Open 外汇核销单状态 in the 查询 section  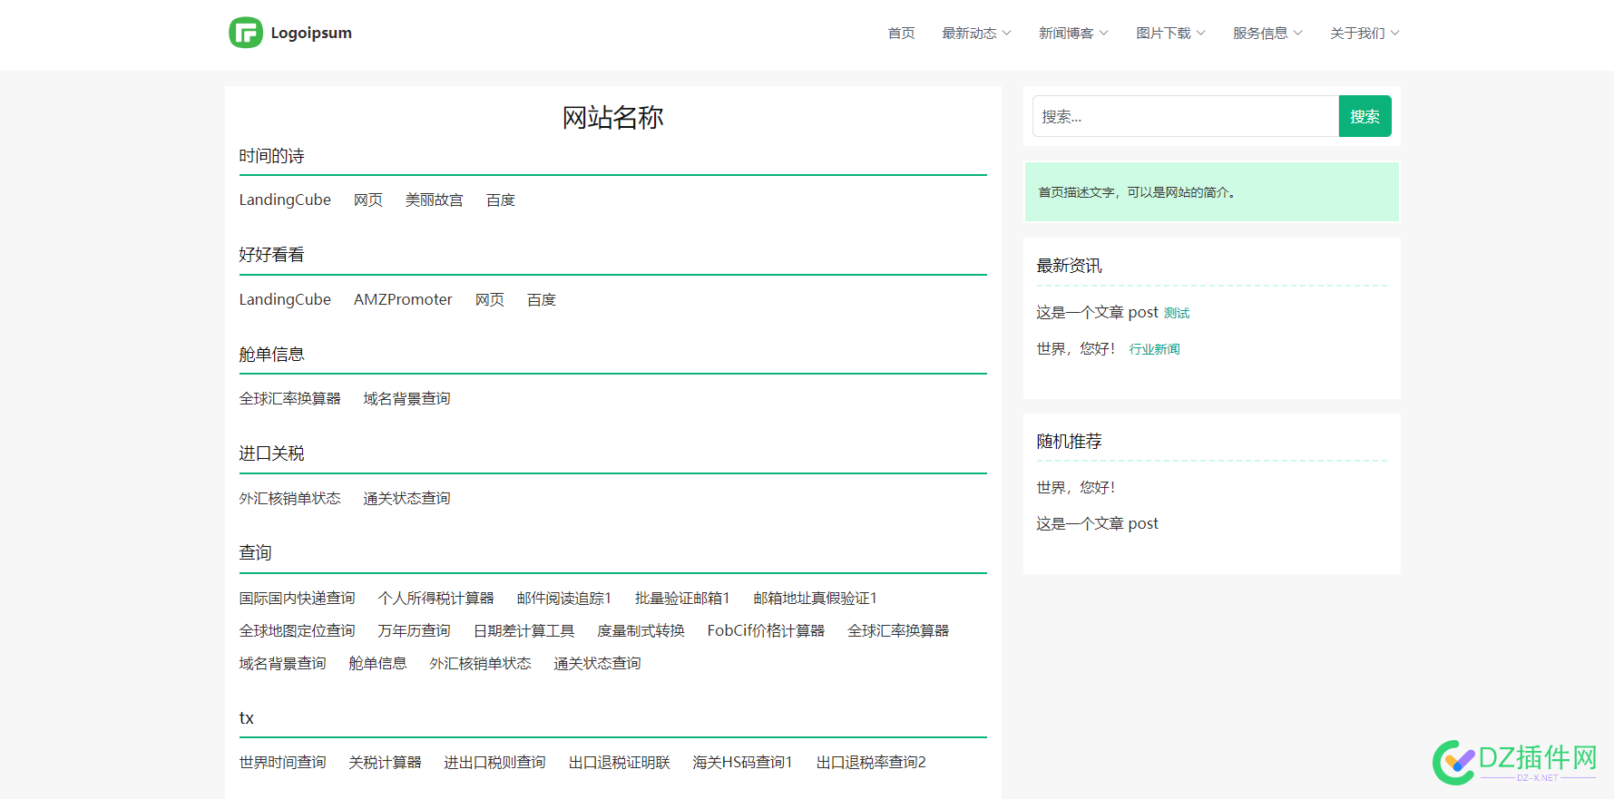pos(481,663)
